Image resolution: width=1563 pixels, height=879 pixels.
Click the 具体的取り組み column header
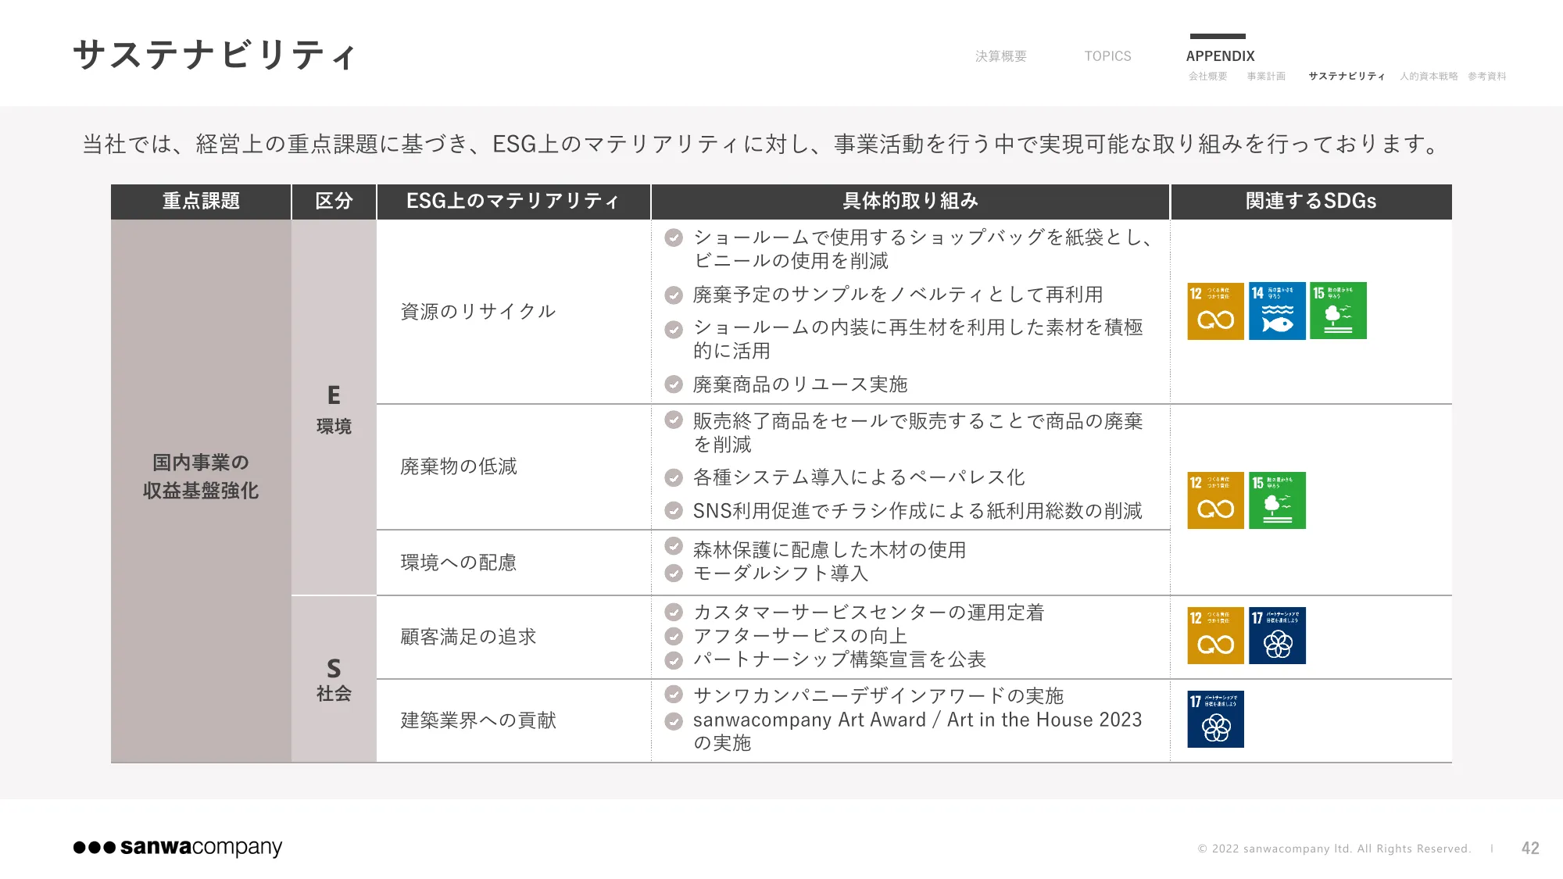tap(910, 202)
